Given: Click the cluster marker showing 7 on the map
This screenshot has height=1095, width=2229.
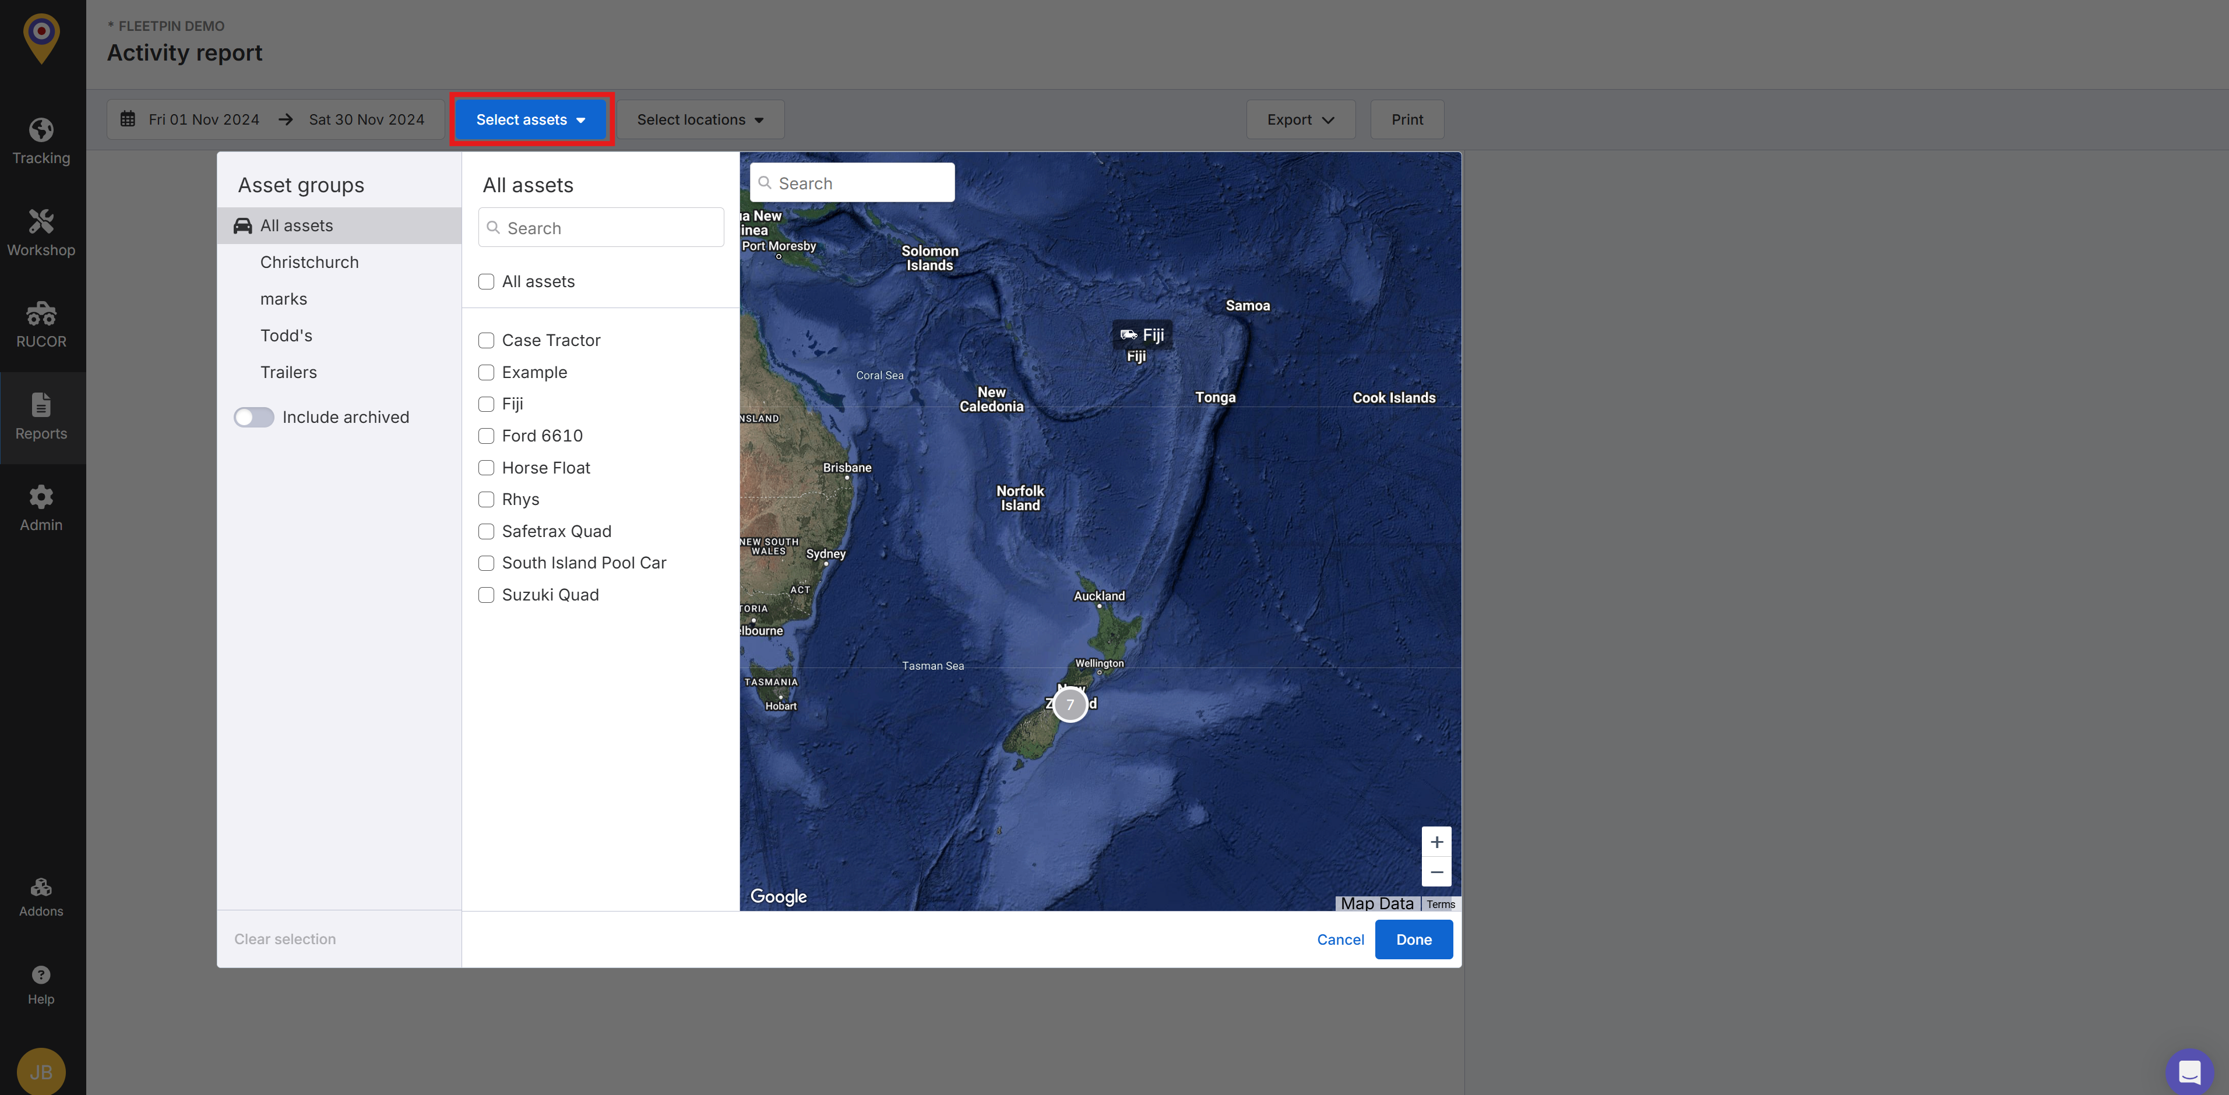Looking at the screenshot, I should click(x=1071, y=704).
